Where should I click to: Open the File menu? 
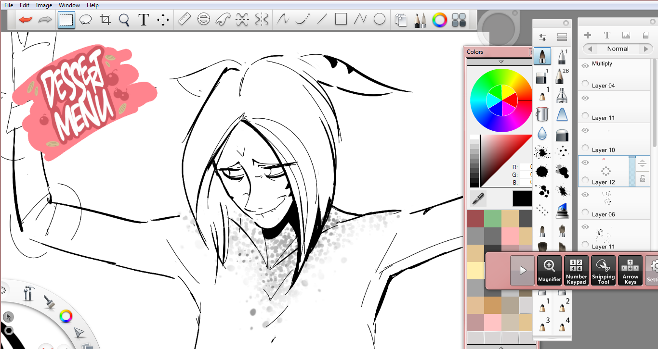9,5
